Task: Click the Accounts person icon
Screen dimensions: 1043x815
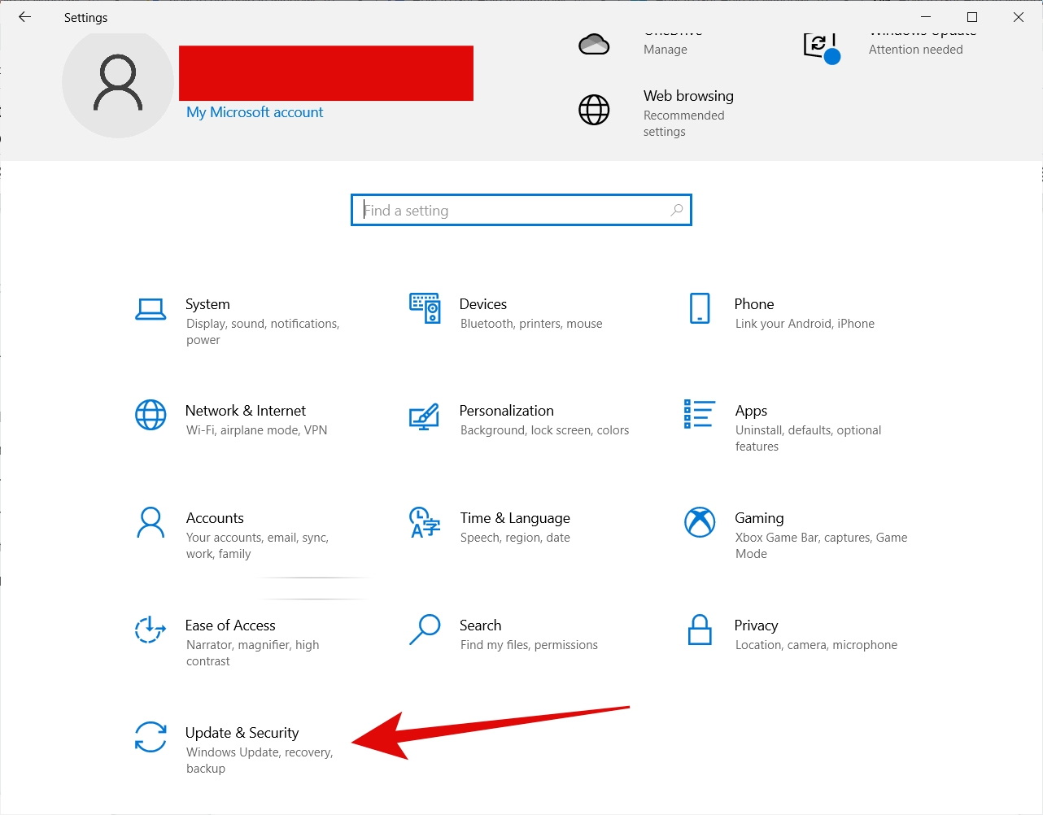Action: coord(151,522)
